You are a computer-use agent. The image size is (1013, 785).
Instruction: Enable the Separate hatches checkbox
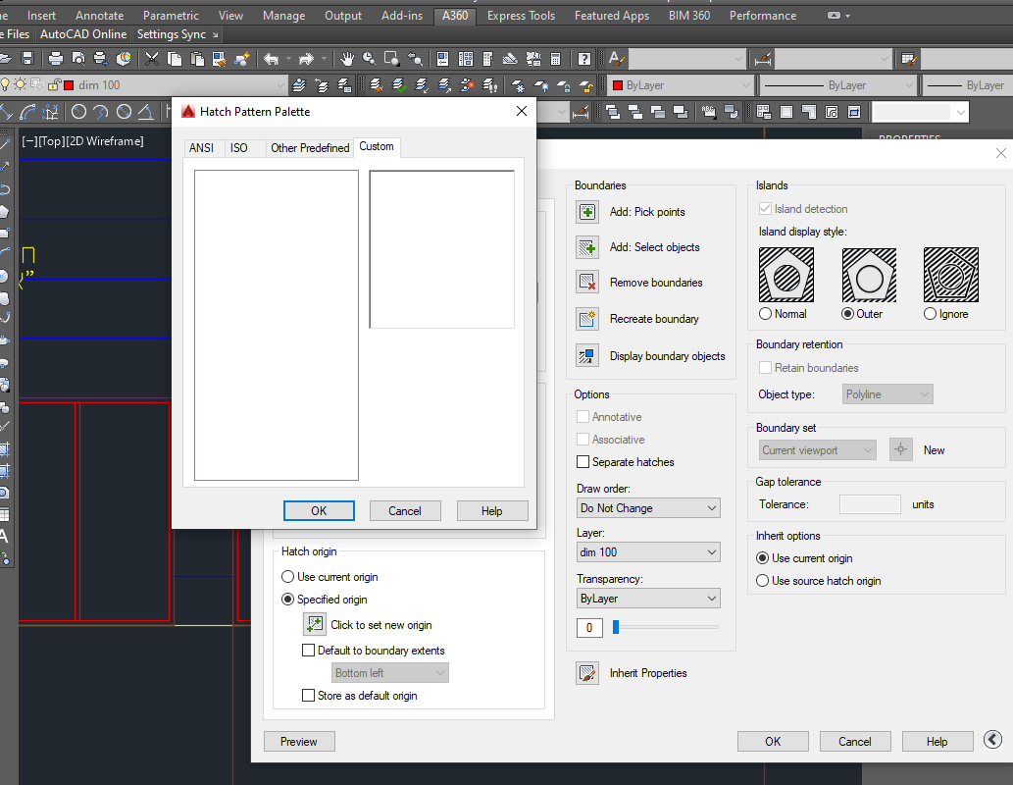coord(583,462)
